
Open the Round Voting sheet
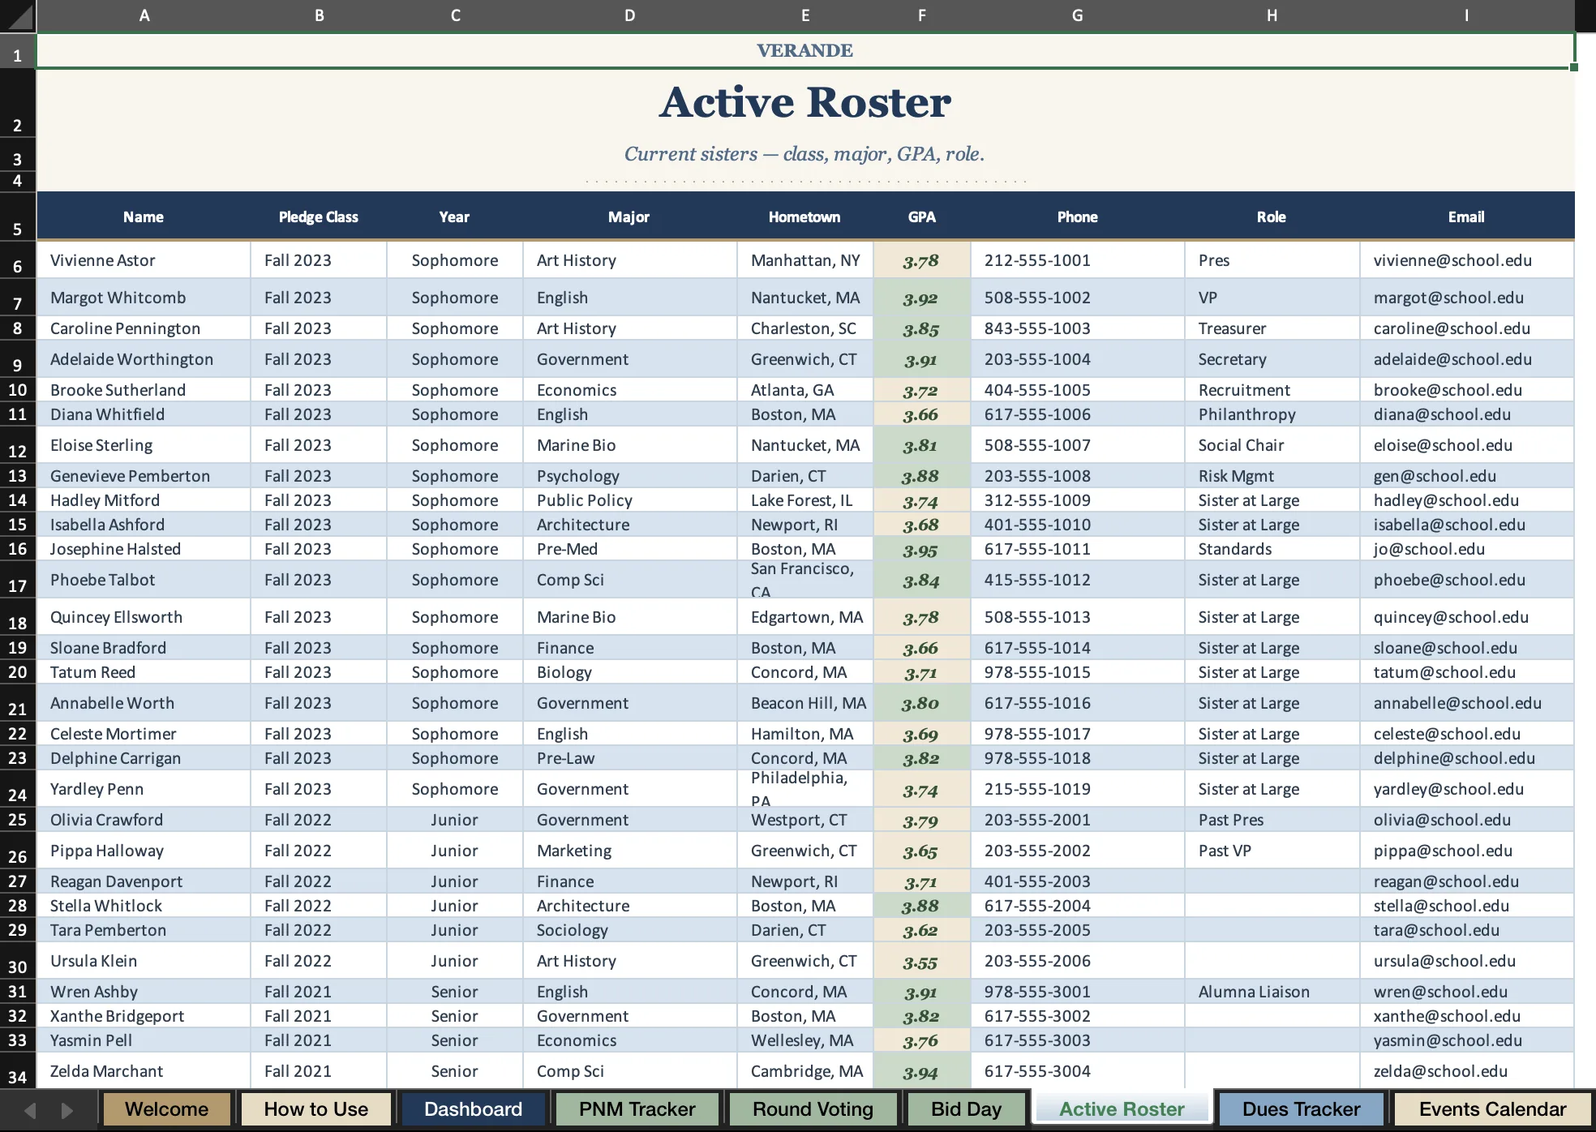click(813, 1109)
